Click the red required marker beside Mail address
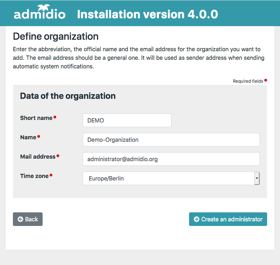This screenshot has height=265, width=280. (58, 156)
